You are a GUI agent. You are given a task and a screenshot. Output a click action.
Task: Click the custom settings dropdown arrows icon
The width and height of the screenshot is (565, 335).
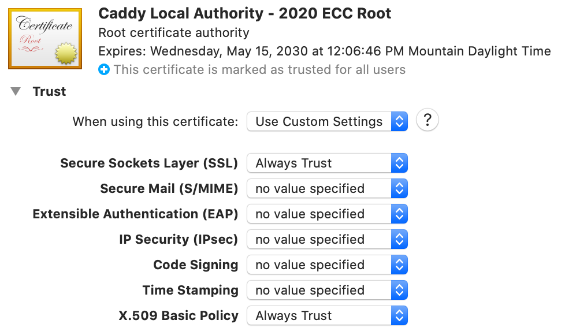[x=400, y=121]
